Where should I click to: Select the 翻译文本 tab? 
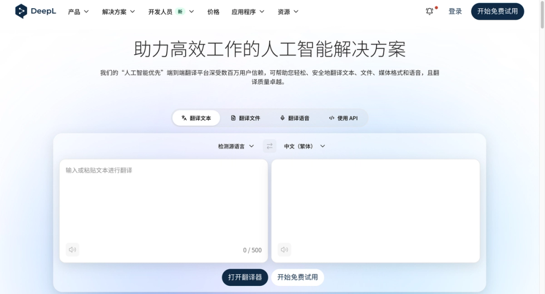tap(196, 118)
